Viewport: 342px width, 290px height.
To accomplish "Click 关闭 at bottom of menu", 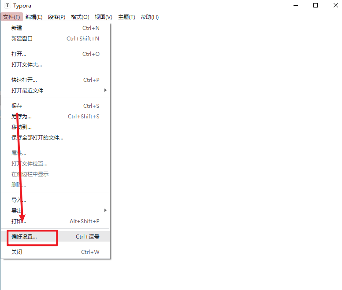I will tap(17, 252).
